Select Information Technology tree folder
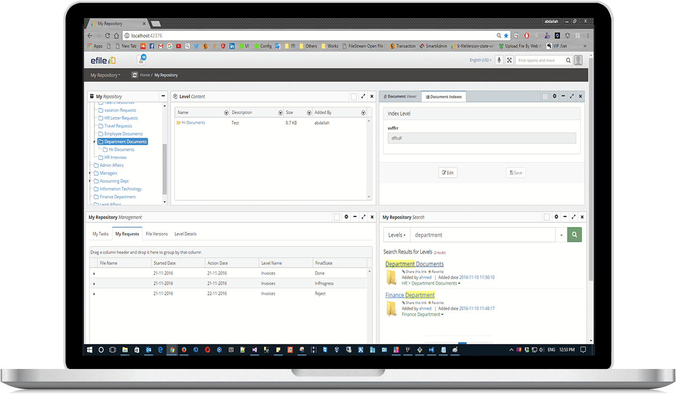Image resolution: width=676 pixels, height=394 pixels. pos(120,189)
